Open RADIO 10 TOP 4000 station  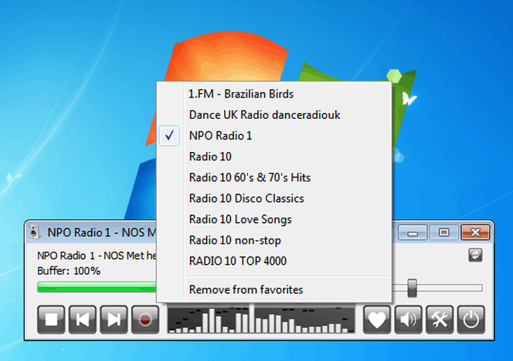pos(274,261)
